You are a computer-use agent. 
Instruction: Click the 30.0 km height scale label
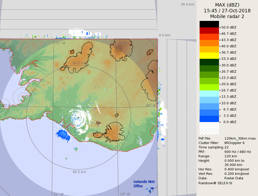pyautogui.click(x=187, y=4)
